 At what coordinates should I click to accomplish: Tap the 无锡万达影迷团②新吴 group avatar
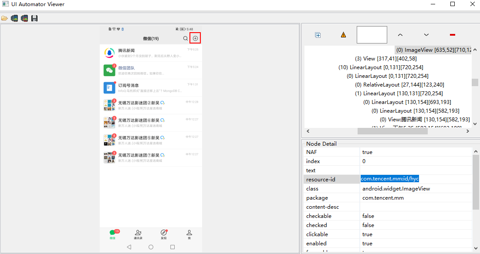pos(109,105)
